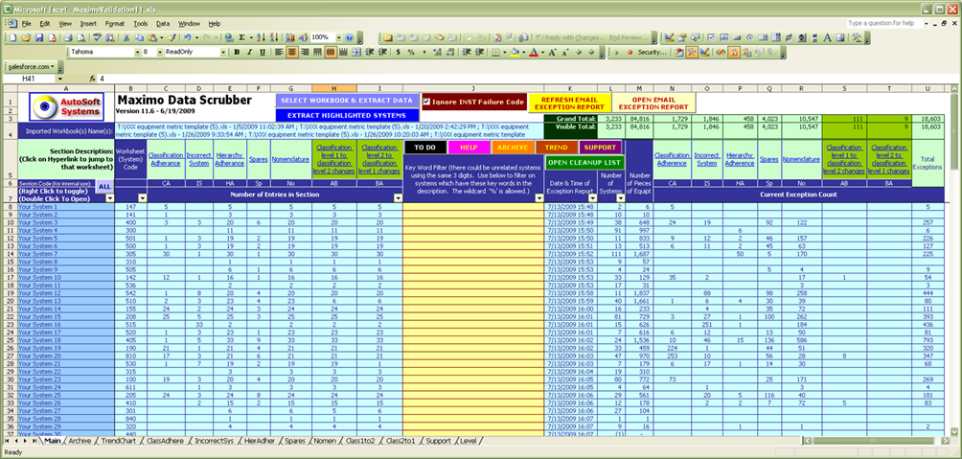Viewport: 962px width, 459px height.
Task: Open the Font name dropdown showing Tahoma
Action: point(137,52)
